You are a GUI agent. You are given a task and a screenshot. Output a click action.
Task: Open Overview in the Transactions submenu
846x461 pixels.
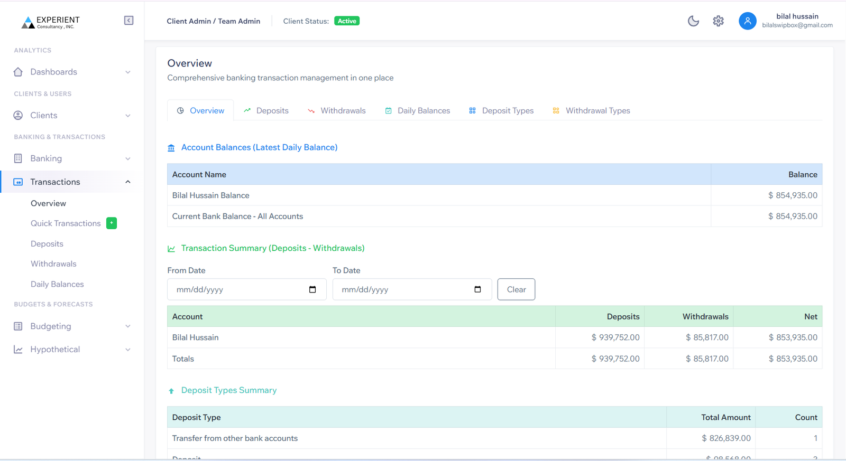(x=48, y=203)
